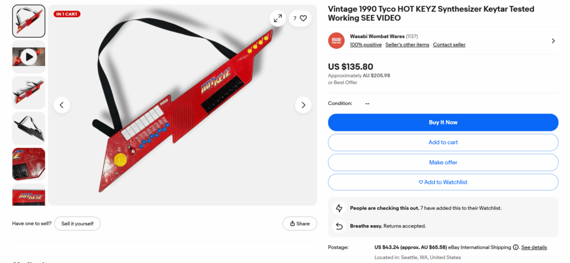Screen dimensions: 570x263
Task: Go to the next image
Action: [x=303, y=105]
